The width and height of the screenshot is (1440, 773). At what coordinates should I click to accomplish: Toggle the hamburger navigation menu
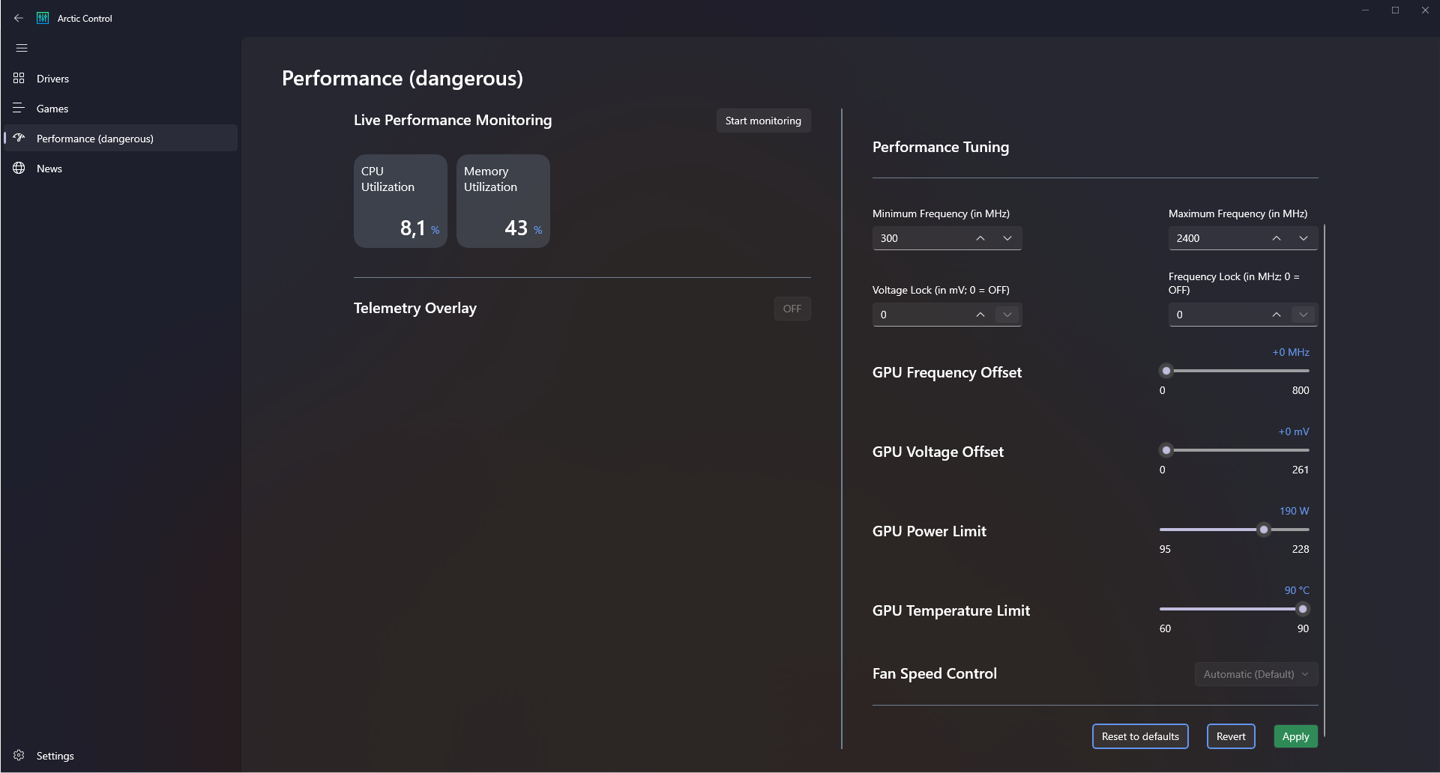(22, 48)
